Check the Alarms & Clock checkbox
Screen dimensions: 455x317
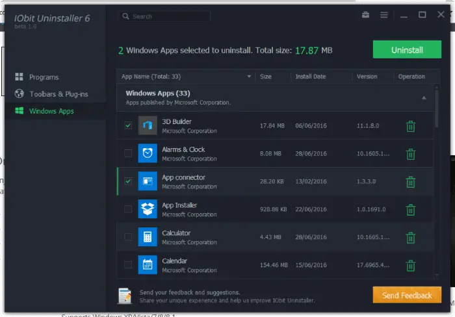pos(128,153)
